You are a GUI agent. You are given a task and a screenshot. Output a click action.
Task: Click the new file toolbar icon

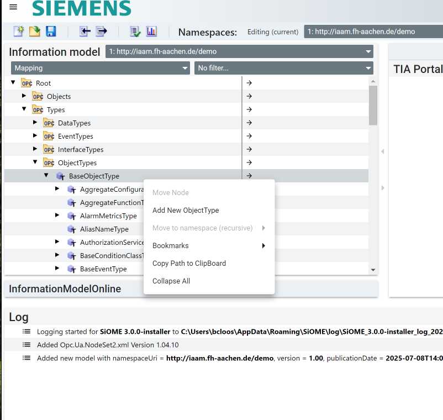click(x=19, y=32)
